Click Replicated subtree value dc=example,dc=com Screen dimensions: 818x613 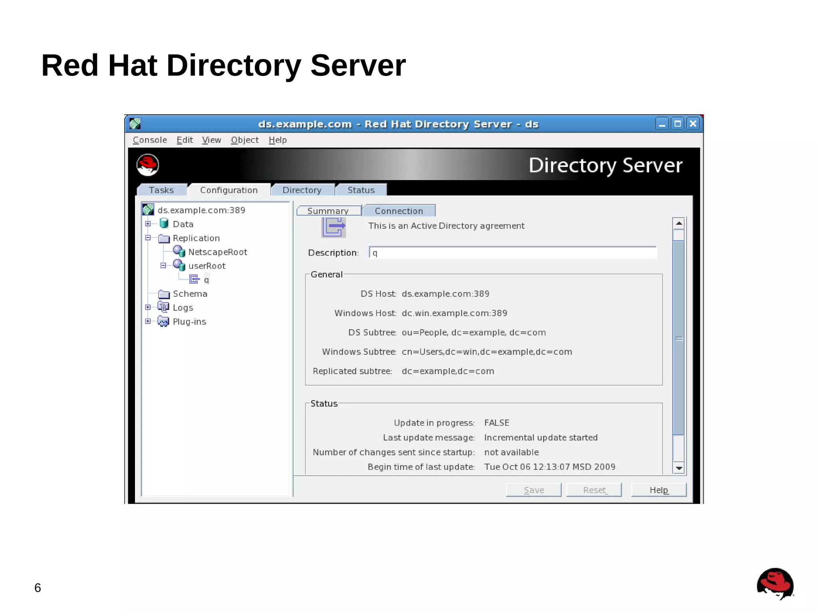[x=448, y=371]
